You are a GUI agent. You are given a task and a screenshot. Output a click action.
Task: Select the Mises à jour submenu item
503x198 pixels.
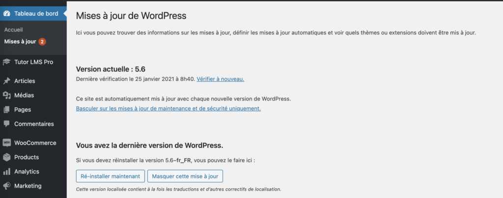(x=20, y=42)
